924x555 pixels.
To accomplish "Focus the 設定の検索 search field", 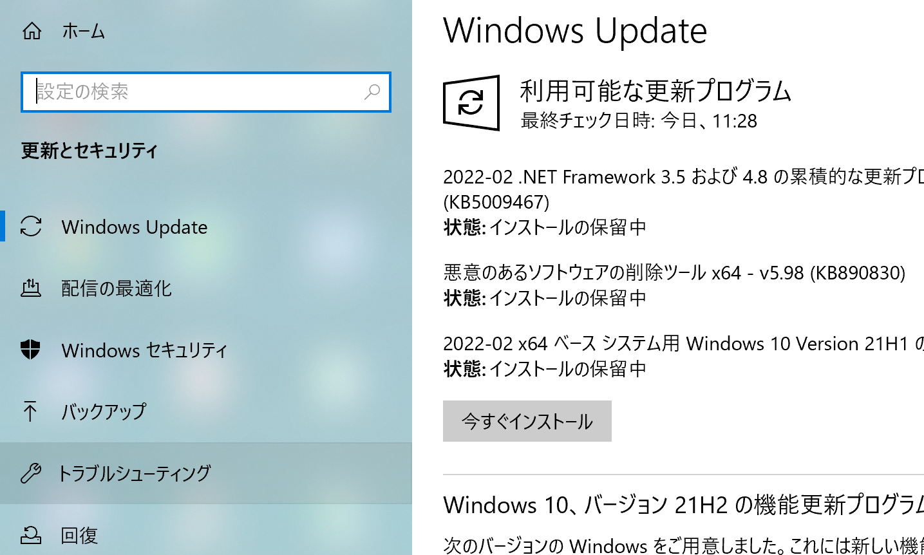I will [x=206, y=92].
